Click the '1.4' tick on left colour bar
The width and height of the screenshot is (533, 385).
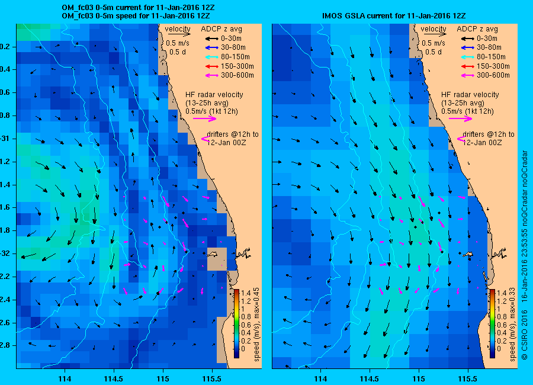pyautogui.click(x=246, y=293)
